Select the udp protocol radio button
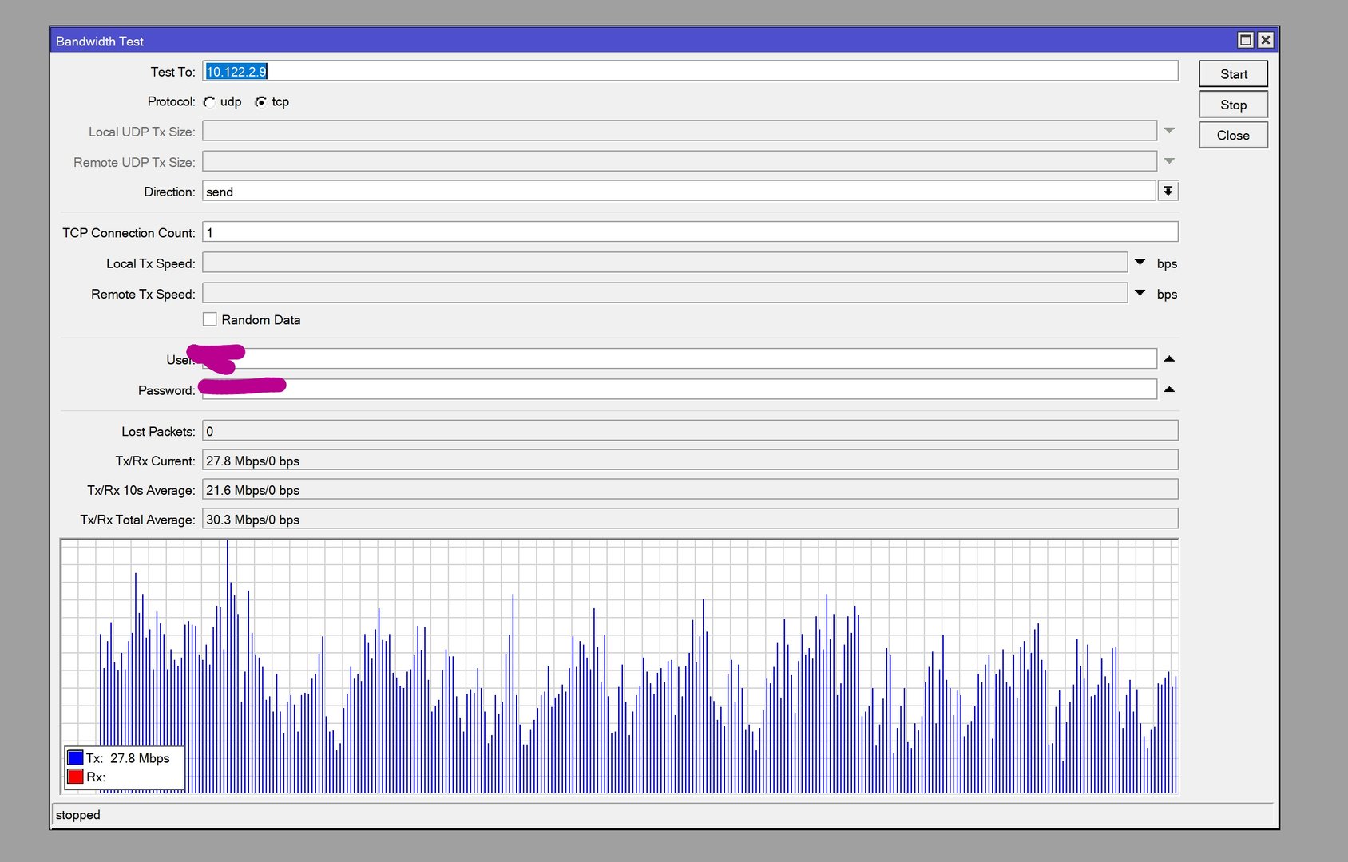 click(209, 102)
